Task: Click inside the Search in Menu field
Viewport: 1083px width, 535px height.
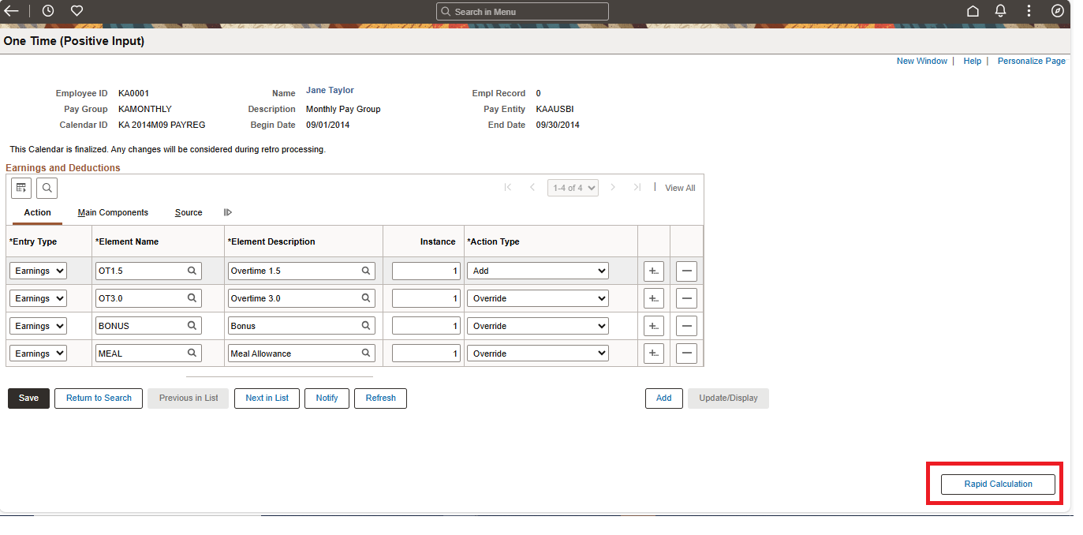Action: click(x=522, y=10)
